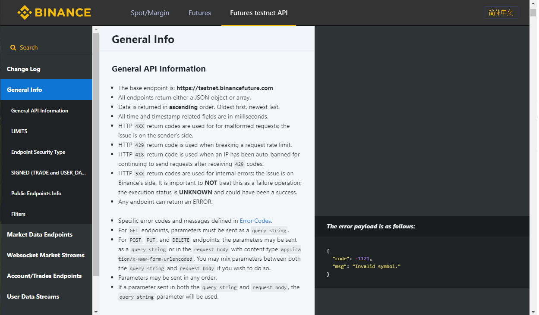The image size is (539, 315).
Task: Click the sidebar scroll down arrow
Action: [96, 311]
